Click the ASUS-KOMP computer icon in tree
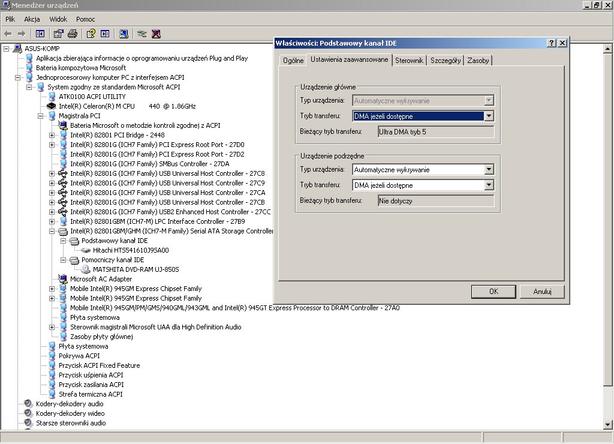Viewport: 614px width, 444px height. (x=17, y=49)
